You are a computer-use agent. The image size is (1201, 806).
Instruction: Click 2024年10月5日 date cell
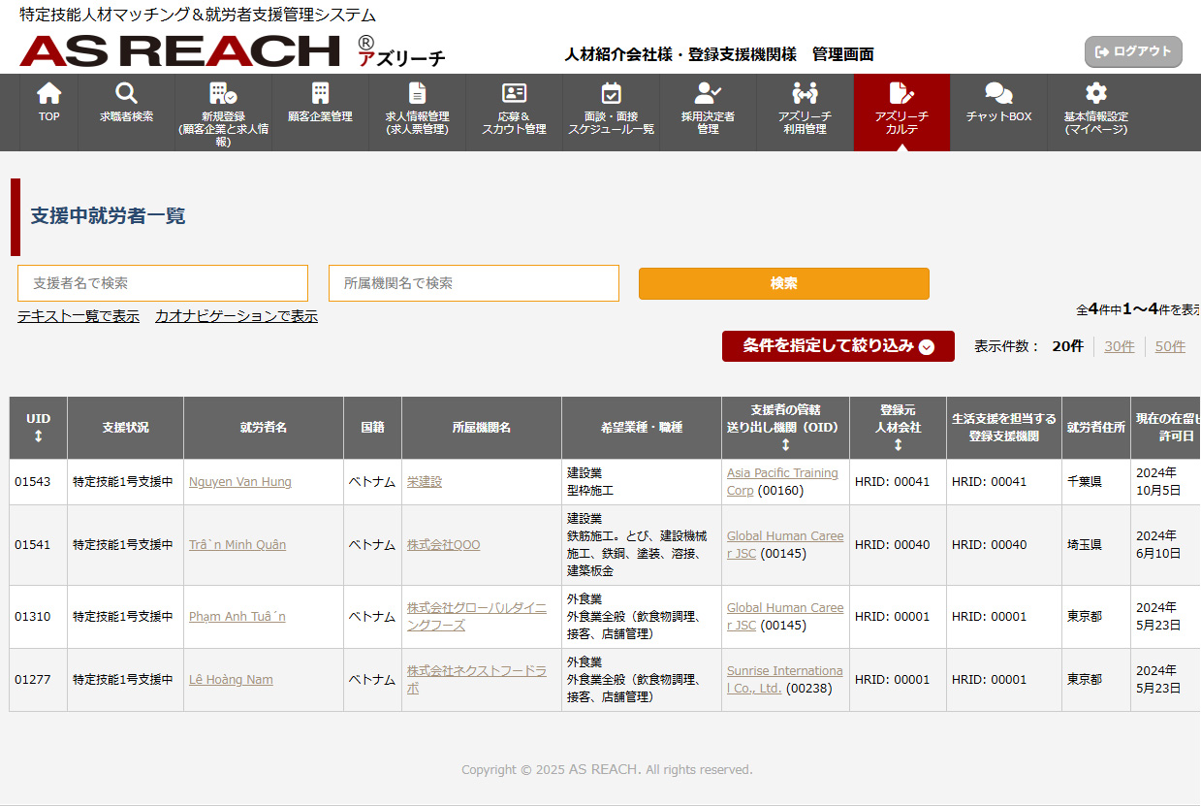pyautogui.click(x=1166, y=482)
